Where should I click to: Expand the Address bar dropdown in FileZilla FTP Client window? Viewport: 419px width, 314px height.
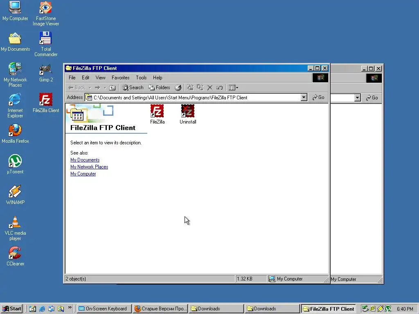(304, 97)
